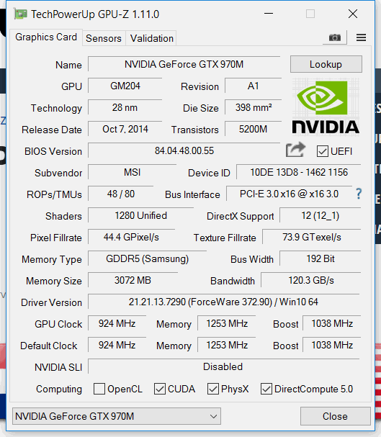This screenshot has width=381, height=437.
Task: Switch to the Sensors tab
Action: click(x=104, y=38)
